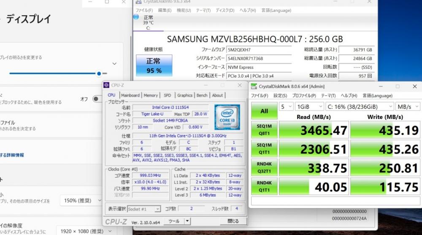Click the blue health status orb in CrystalDiskInfo
The width and height of the screenshot is (422, 235).
pyautogui.click(x=136, y=17)
